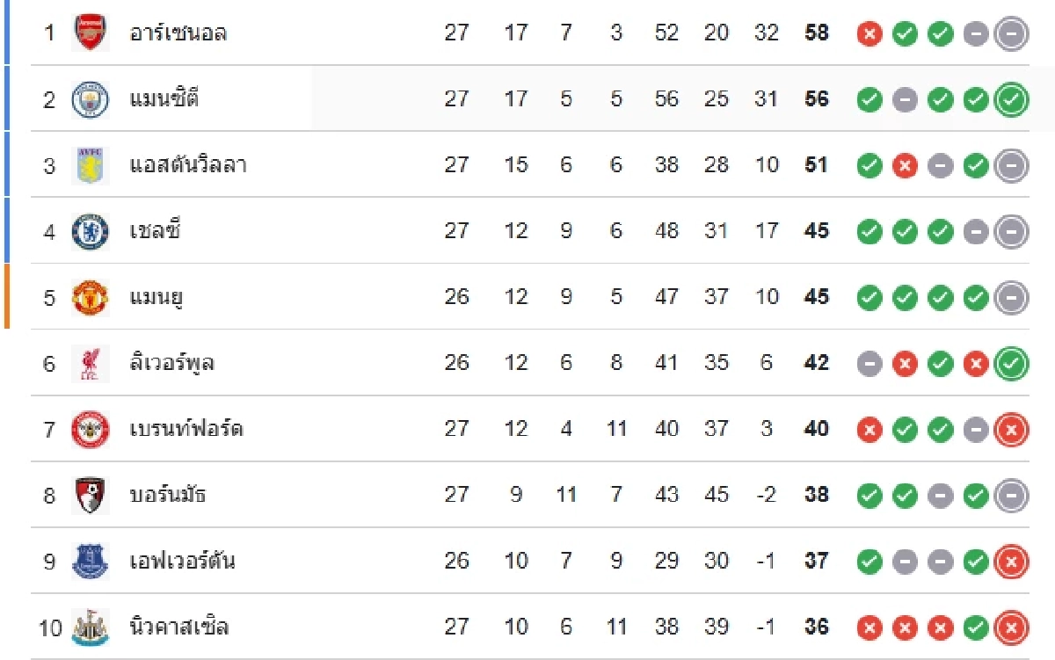Open team name ลิเวอร์พูล link
This screenshot has height=660, width=1055.
(171, 363)
